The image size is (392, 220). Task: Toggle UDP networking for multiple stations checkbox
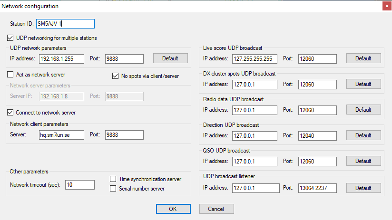click(10, 38)
